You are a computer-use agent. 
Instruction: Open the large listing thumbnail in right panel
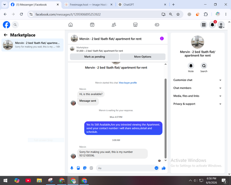[198, 42]
